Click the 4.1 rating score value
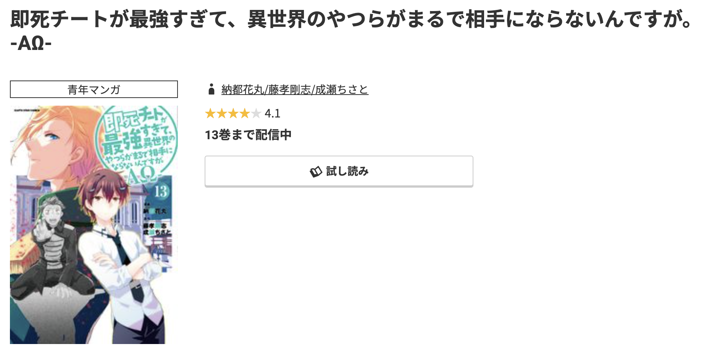This screenshot has height=357, width=704. 272,113
